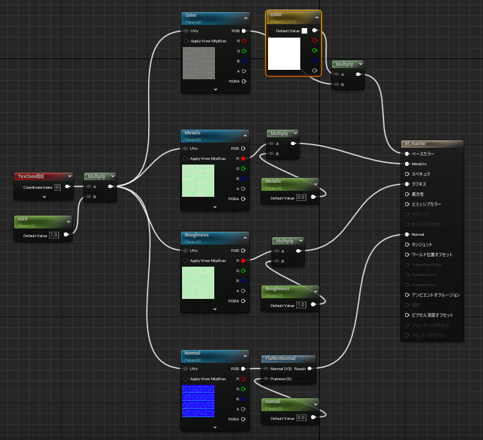Click the エミッシブカラー pin on M_master node
The width and height of the screenshot is (483, 440).
(407, 204)
